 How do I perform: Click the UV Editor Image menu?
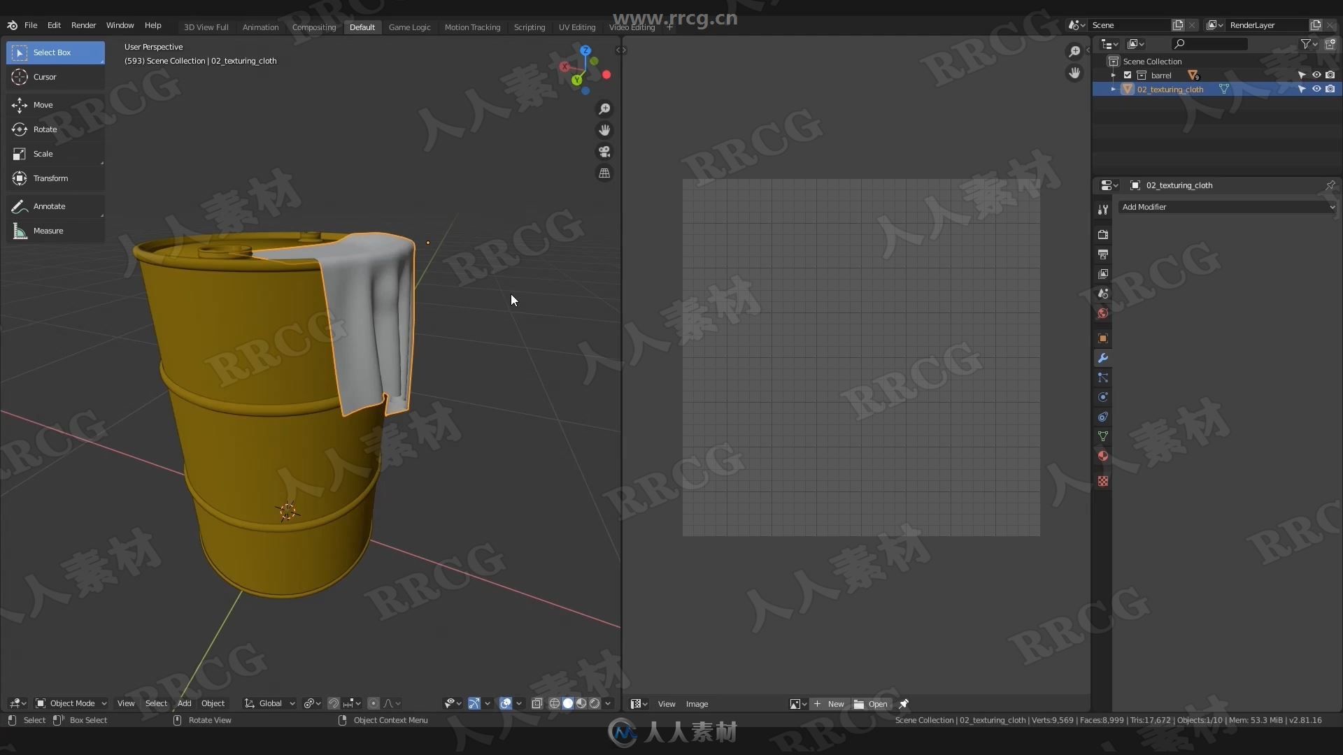[x=697, y=703]
